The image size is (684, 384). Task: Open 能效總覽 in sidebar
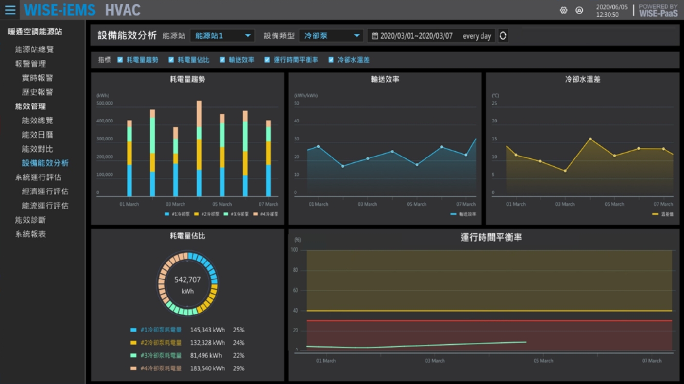point(37,121)
